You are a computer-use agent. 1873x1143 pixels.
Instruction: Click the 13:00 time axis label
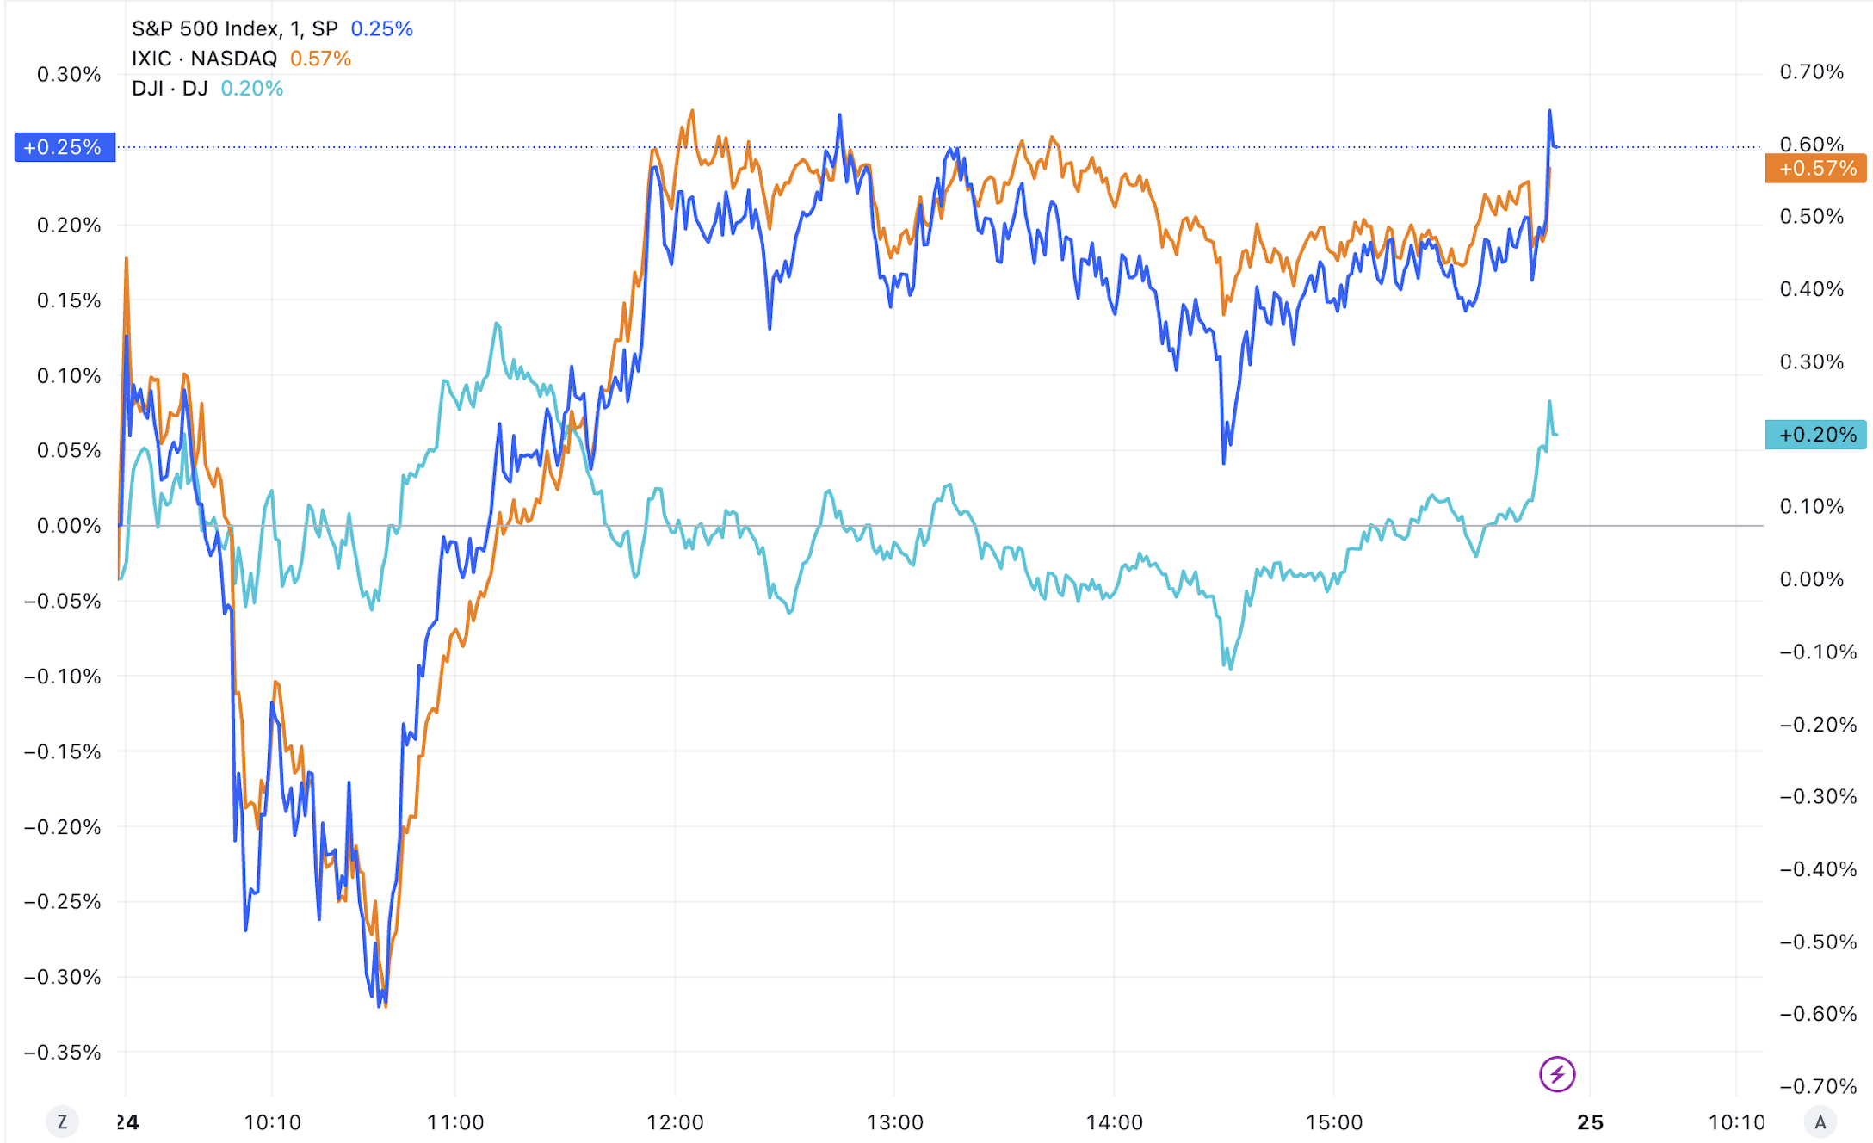click(x=894, y=1122)
